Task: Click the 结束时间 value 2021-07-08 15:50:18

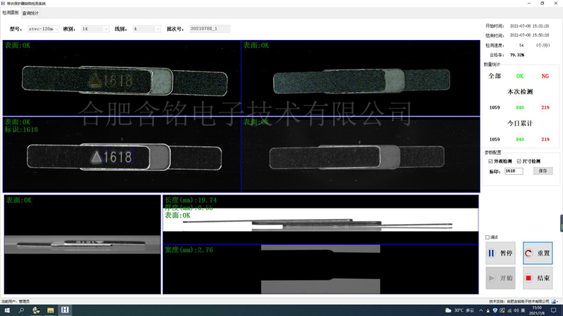Action: 529,36
